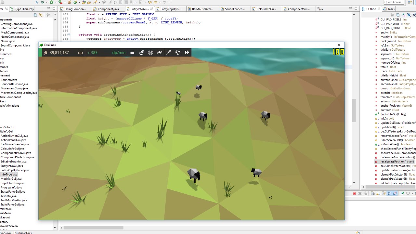Click the Last Edit Location arrow icon

coord(150,2)
